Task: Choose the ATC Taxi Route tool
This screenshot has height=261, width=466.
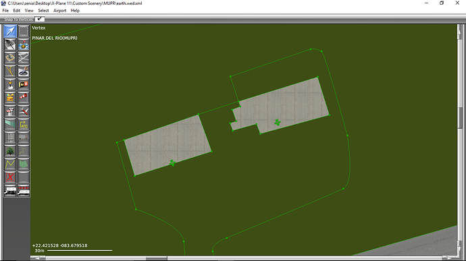Action: 24,124
